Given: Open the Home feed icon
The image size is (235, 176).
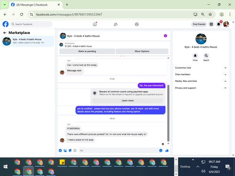Looking at the screenshot, I should click(x=95, y=24).
